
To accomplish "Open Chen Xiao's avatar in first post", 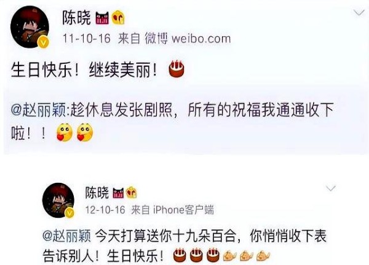I will (x=30, y=27).
